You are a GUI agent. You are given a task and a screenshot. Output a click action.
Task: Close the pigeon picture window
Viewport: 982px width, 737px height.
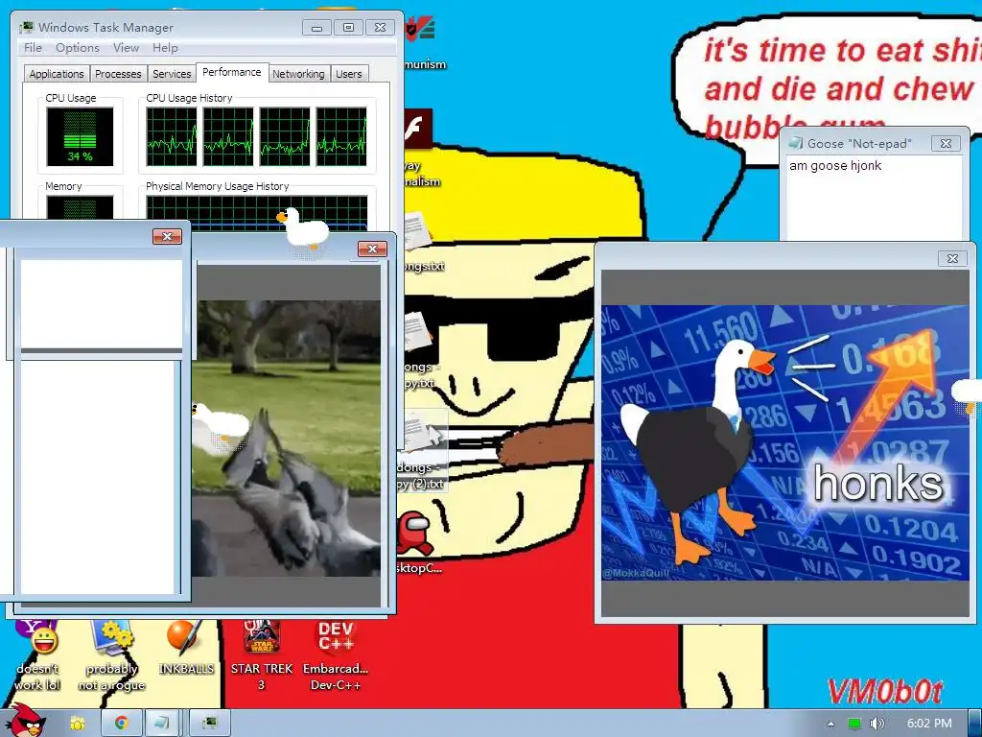[x=372, y=249]
